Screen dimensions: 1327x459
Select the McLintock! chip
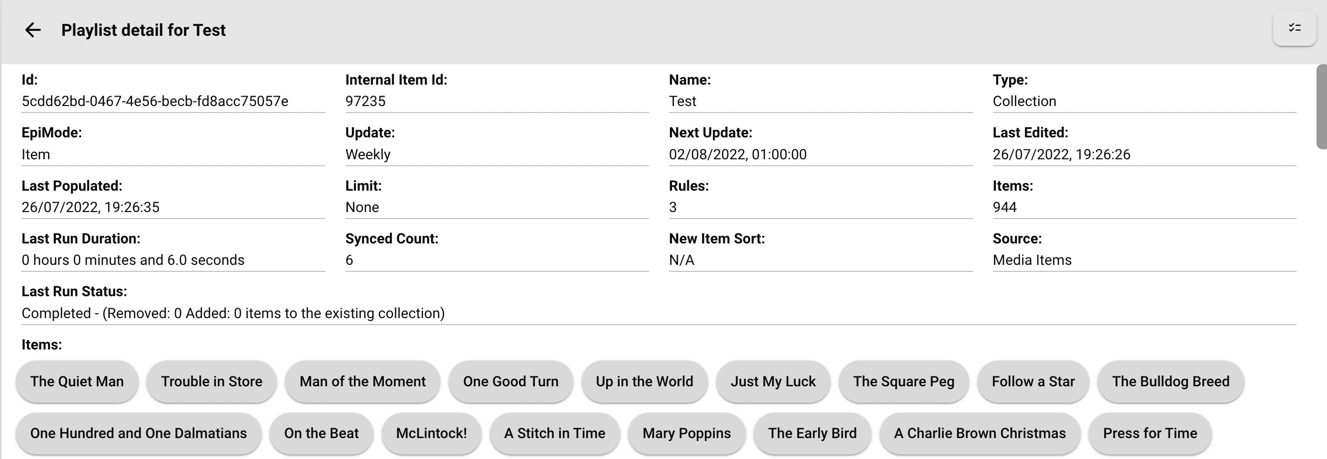pos(432,433)
